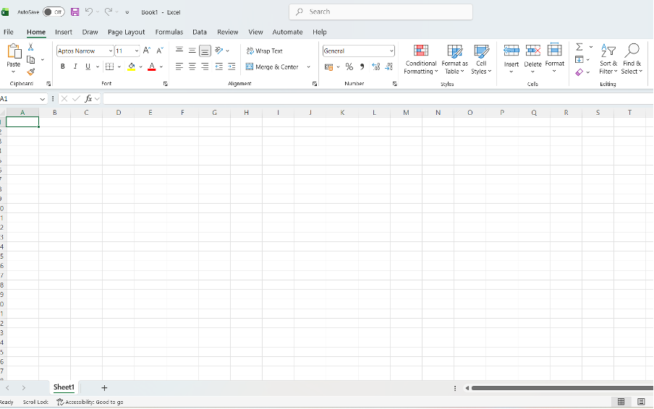
Task: Open Find & Select menu
Action: [632, 59]
